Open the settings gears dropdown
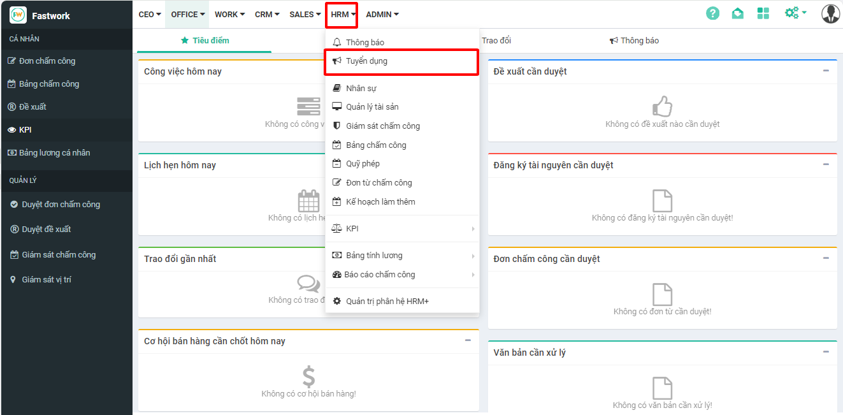The width and height of the screenshot is (843, 415). (x=795, y=13)
